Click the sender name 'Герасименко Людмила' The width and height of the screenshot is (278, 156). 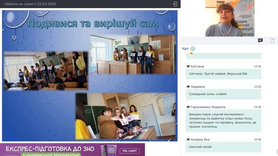[208, 107]
